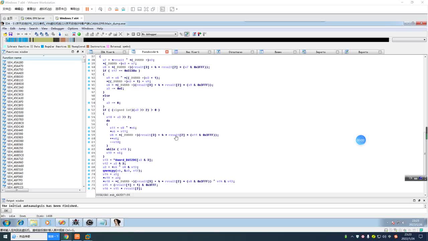Switch to the Imports tab

tap(320, 52)
